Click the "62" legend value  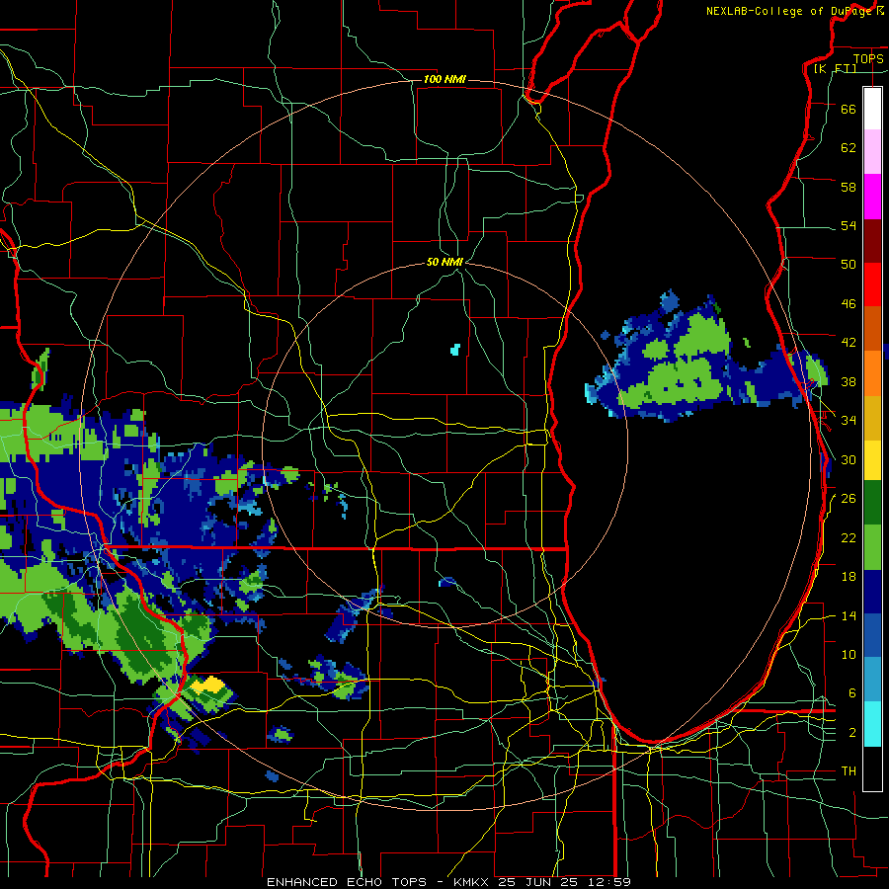pyautogui.click(x=849, y=148)
